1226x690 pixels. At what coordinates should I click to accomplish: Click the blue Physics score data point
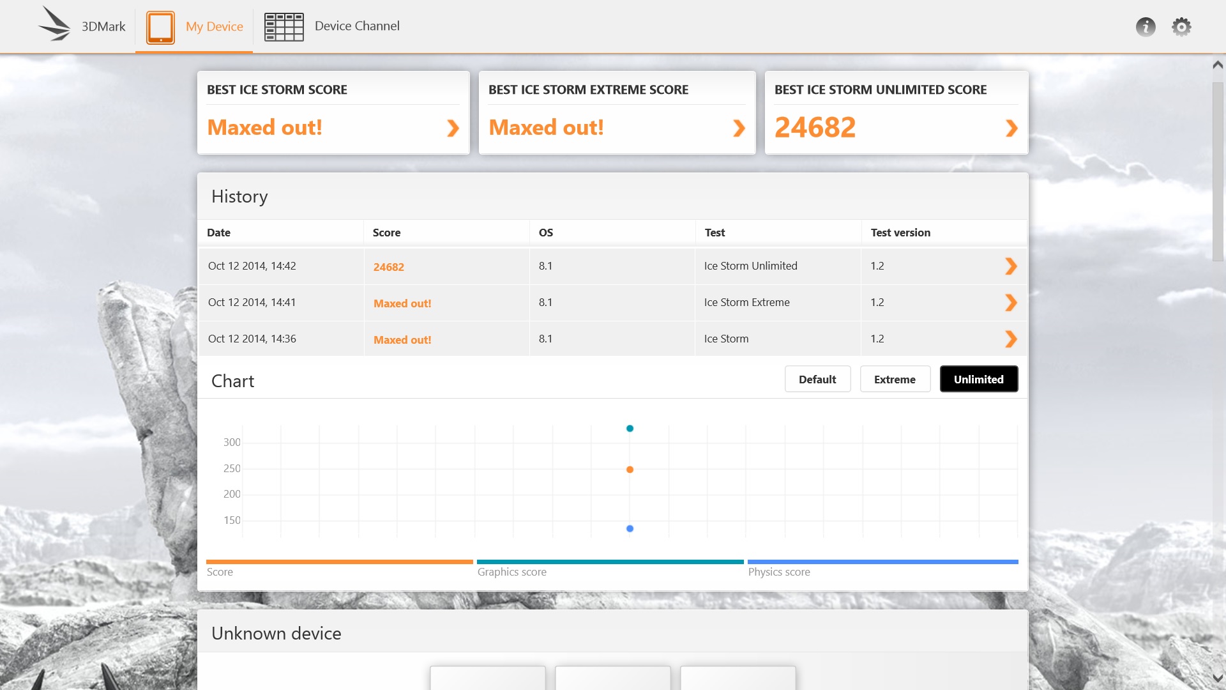click(x=630, y=528)
